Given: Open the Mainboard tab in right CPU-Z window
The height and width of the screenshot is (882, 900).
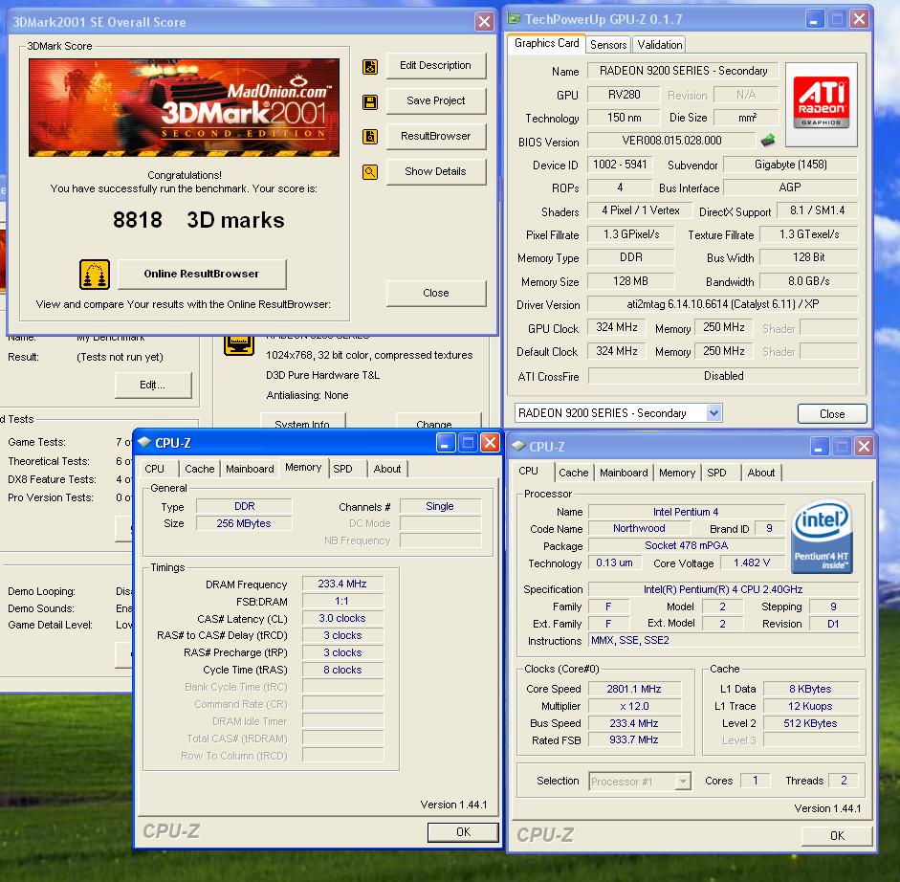Looking at the screenshot, I should click(624, 473).
